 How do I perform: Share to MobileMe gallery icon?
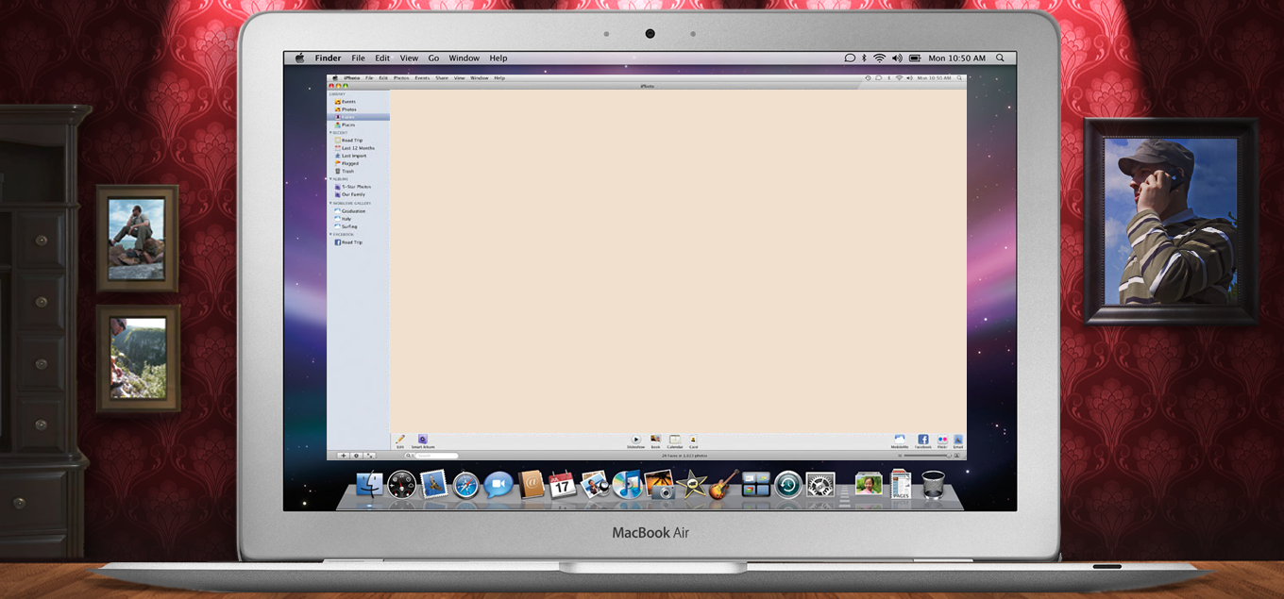tap(900, 440)
